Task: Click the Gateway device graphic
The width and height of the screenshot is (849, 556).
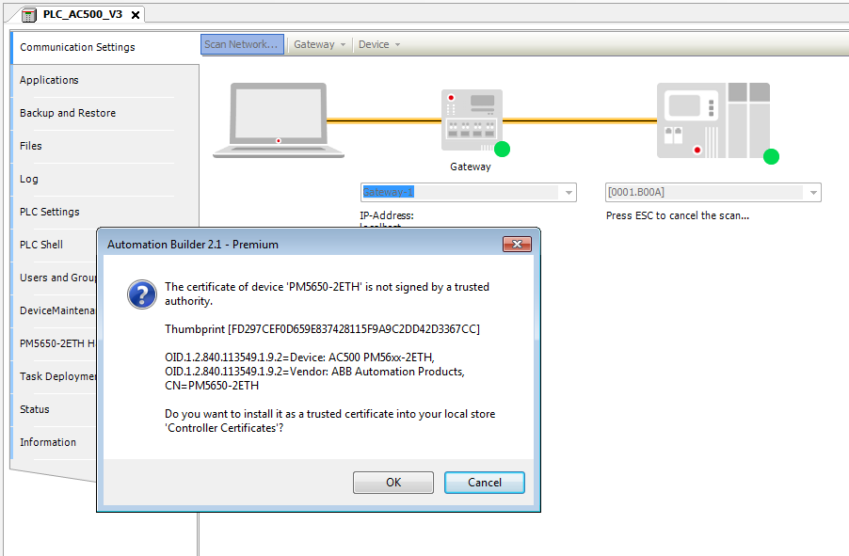Action: pyautogui.click(x=473, y=120)
